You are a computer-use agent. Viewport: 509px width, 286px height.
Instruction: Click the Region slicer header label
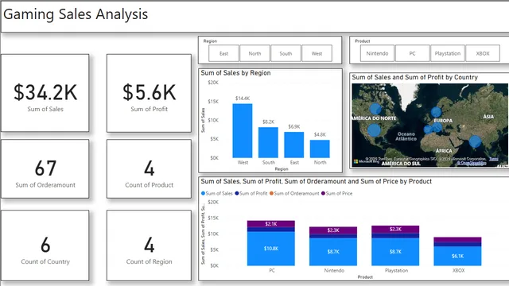click(x=210, y=41)
